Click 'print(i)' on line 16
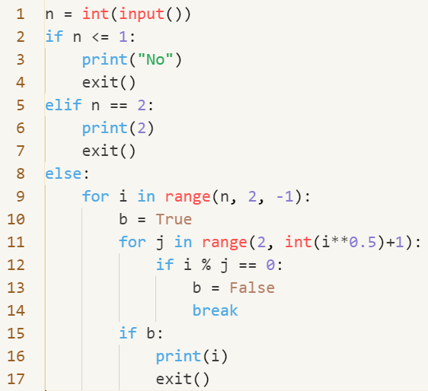Screen dimensions: 428x391 click(x=192, y=356)
